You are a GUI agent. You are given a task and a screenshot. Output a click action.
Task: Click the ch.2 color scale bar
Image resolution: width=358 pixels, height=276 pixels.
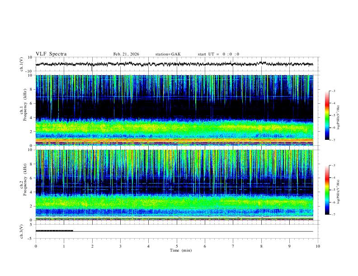327,190
